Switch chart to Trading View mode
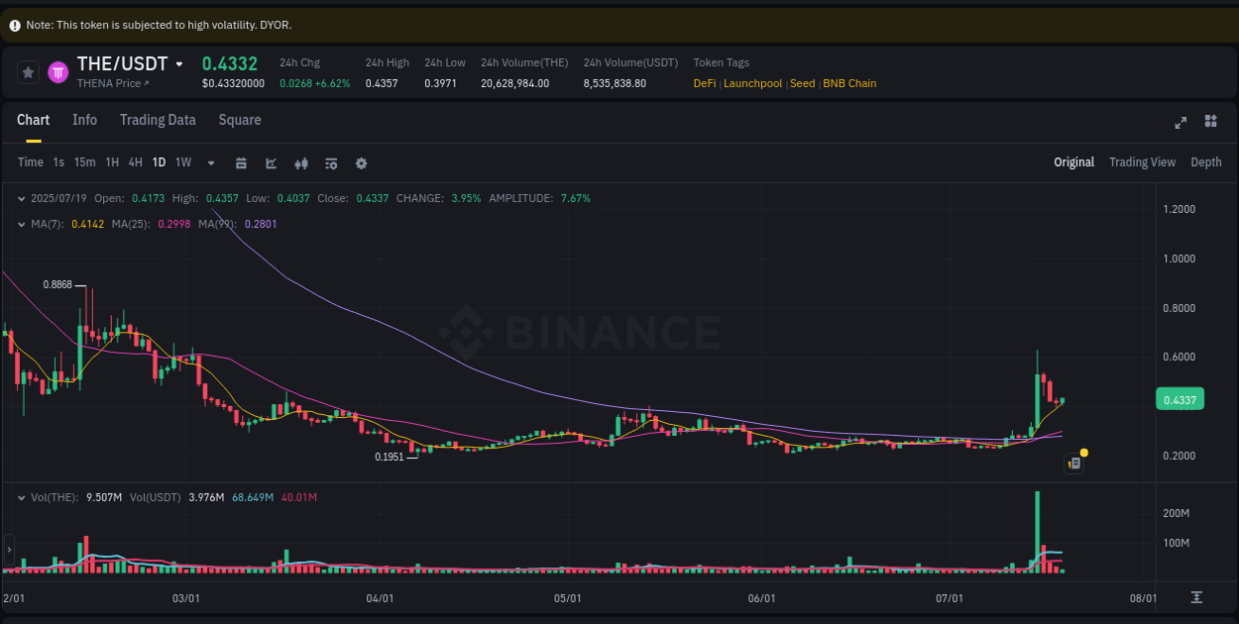 [x=1142, y=161]
